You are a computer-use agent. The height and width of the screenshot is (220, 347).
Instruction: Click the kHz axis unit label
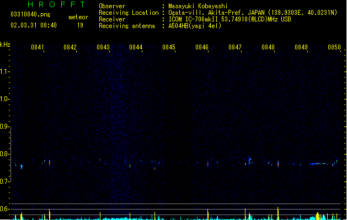pyautogui.click(x=5, y=45)
